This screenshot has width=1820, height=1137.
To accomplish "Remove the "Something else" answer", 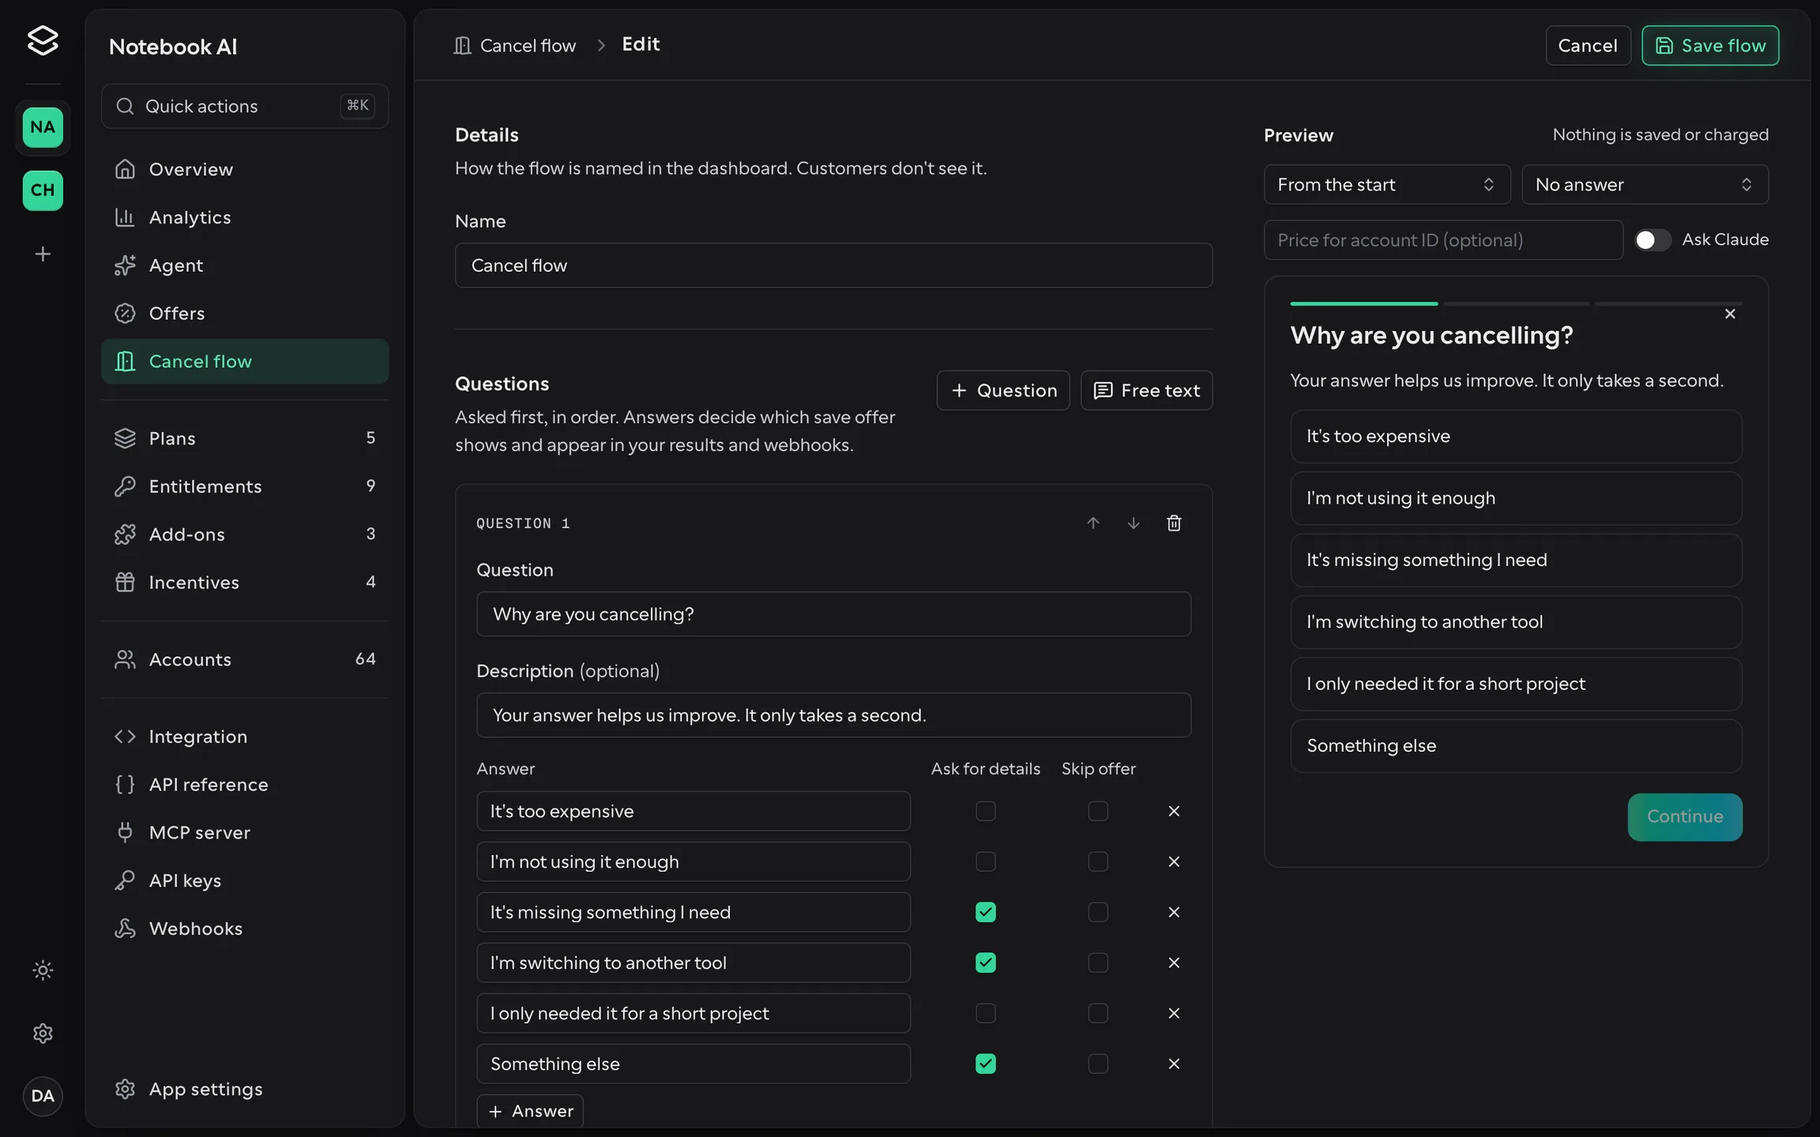I will point(1174,1064).
